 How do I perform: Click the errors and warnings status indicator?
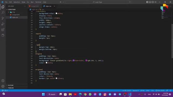[x=5, y=91]
